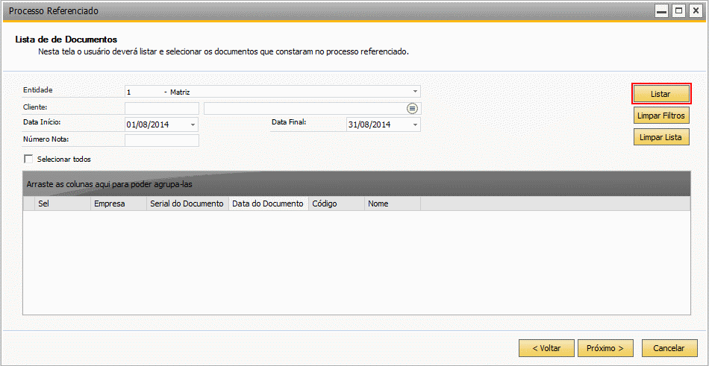Focus the Cliente code field
The height and width of the screenshot is (366, 709).
(x=162, y=108)
